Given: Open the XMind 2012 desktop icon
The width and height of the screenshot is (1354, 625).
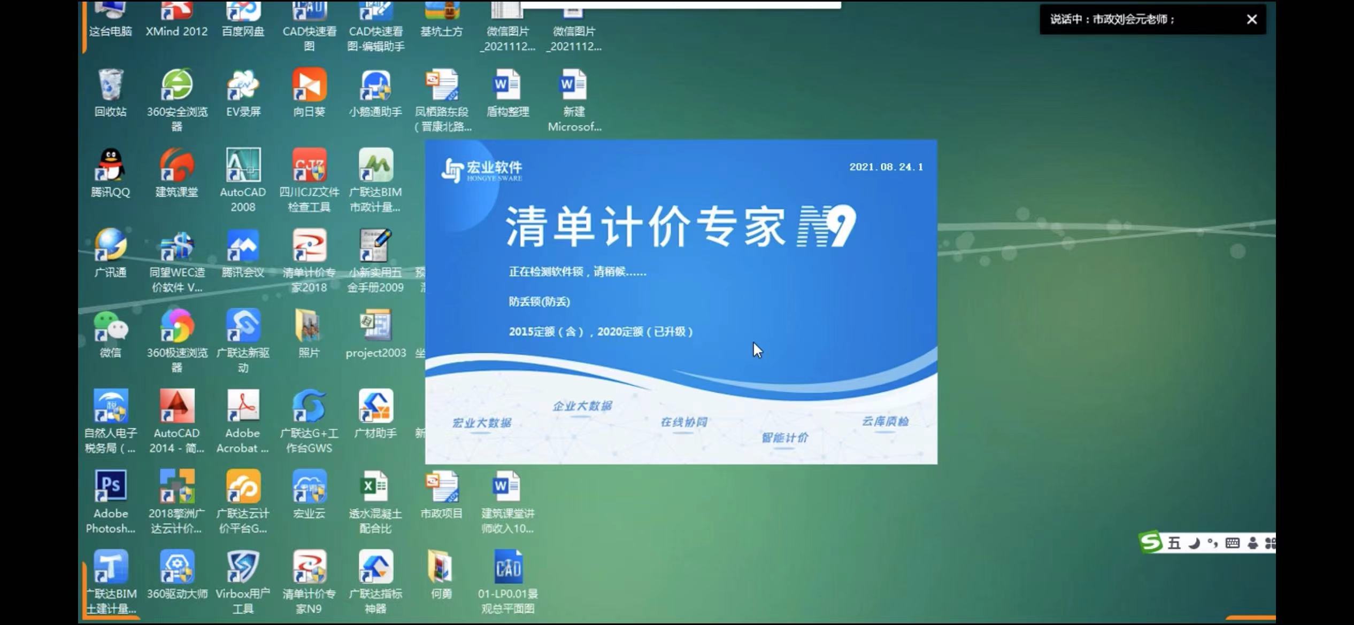Looking at the screenshot, I should point(176,19).
